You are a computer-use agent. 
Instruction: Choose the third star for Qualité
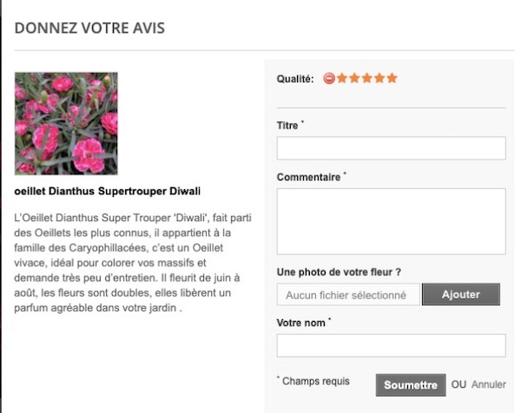[x=367, y=78]
